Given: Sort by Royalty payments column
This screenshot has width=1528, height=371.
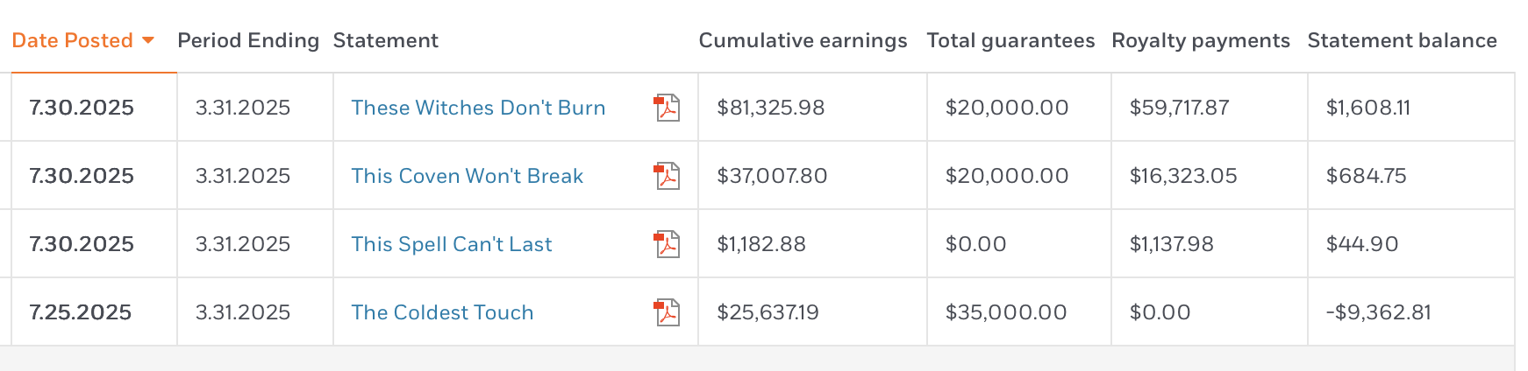Looking at the screenshot, I should tap(1201, 40).
